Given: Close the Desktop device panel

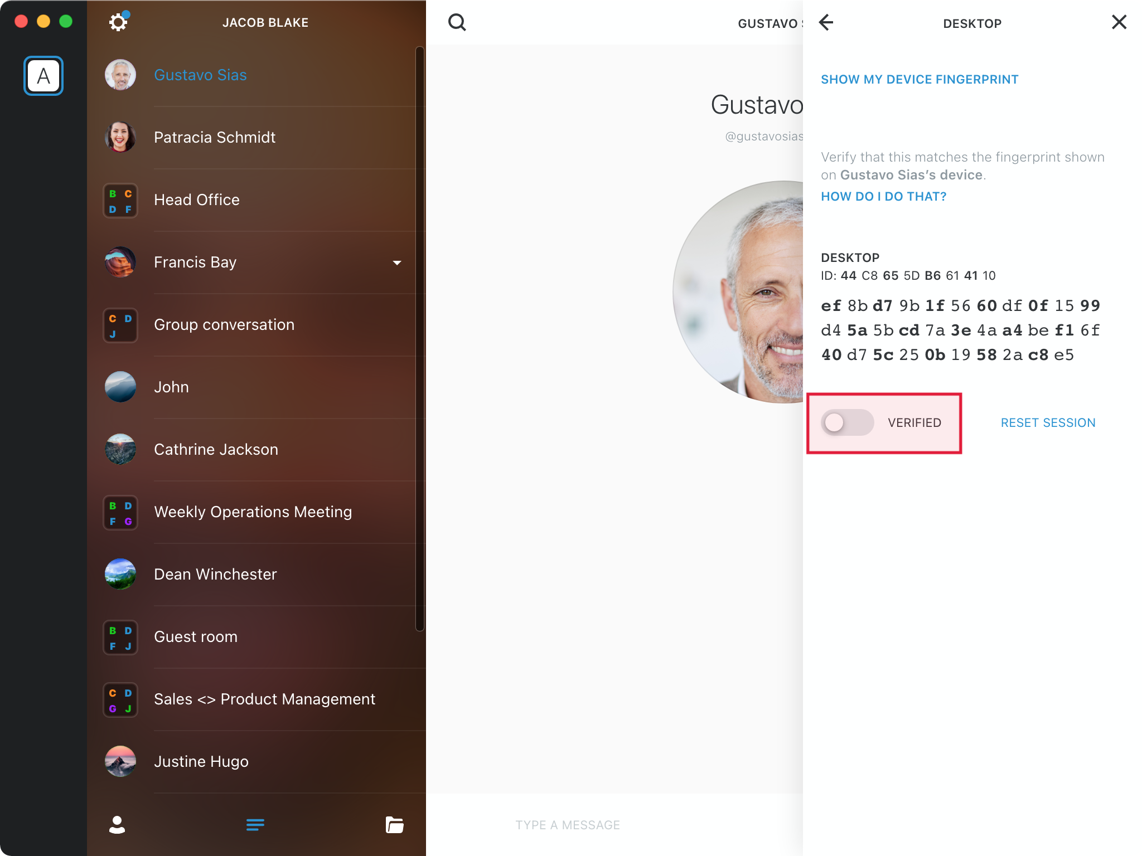Looking at the screenshot, I should (x=1119, y=22).
